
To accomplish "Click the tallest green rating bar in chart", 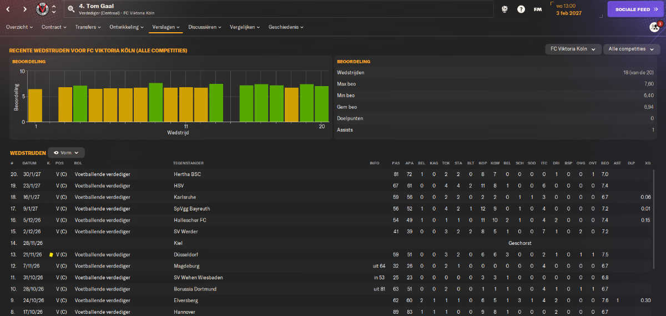I will pos(156,103).
